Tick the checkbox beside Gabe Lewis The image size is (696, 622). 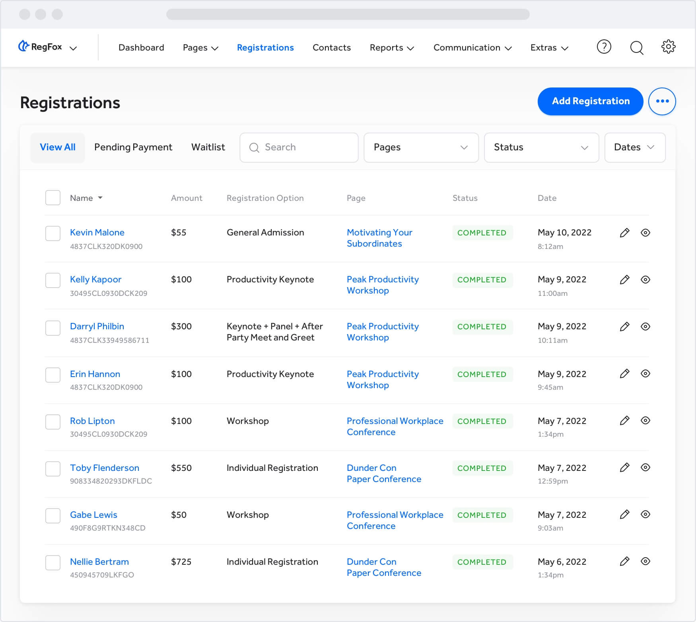click(52, 516)
